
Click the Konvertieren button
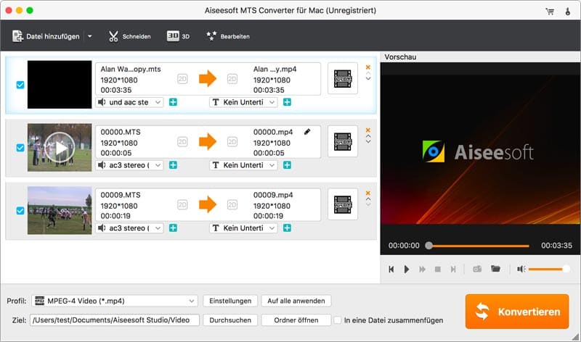(x=519, y=312)
